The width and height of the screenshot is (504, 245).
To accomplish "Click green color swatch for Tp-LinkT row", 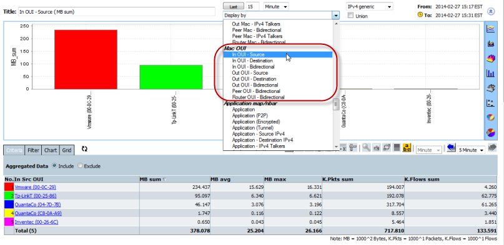I will [9, 196].
